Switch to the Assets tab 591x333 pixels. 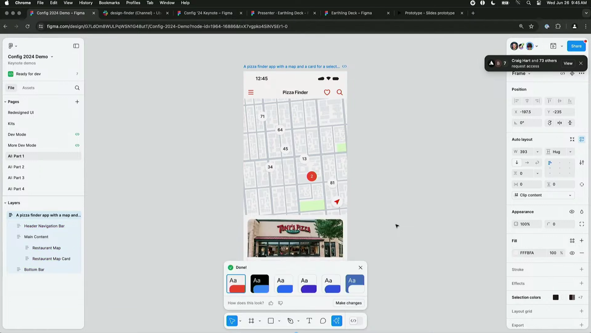pyautogui.click(x=28, y=88)
